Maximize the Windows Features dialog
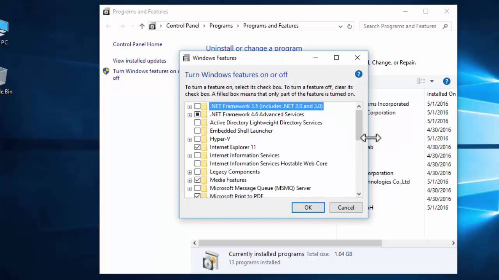The height and width of the screenshot is (280, 499). pos(336,58)
